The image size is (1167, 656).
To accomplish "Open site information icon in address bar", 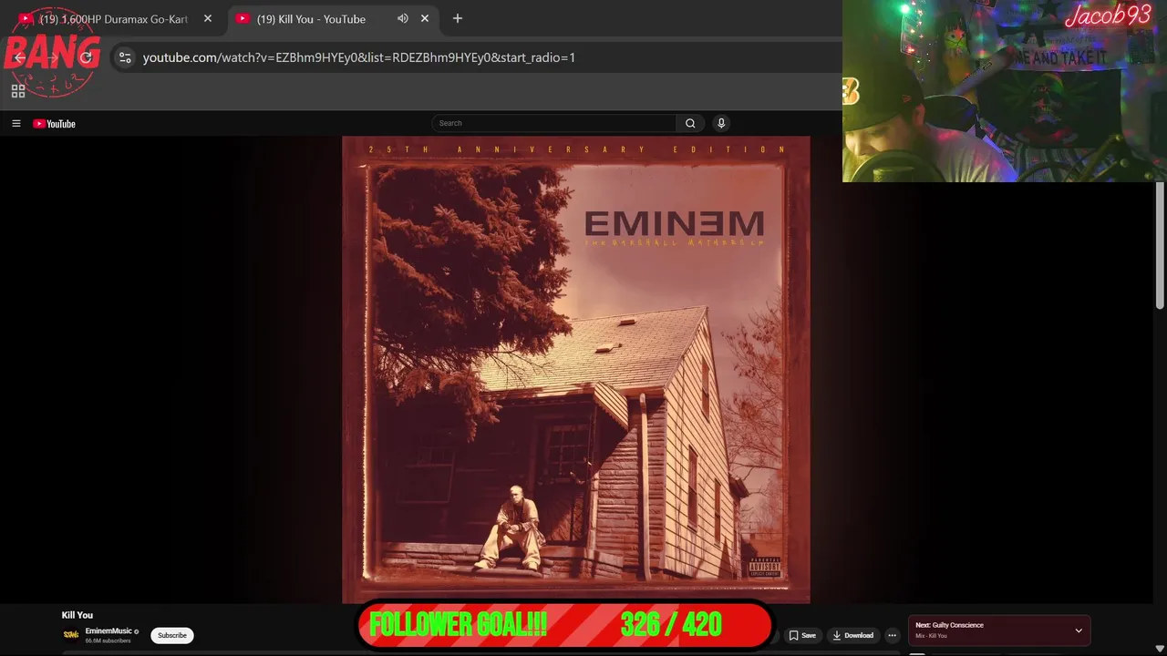I will tap(125, 57).
